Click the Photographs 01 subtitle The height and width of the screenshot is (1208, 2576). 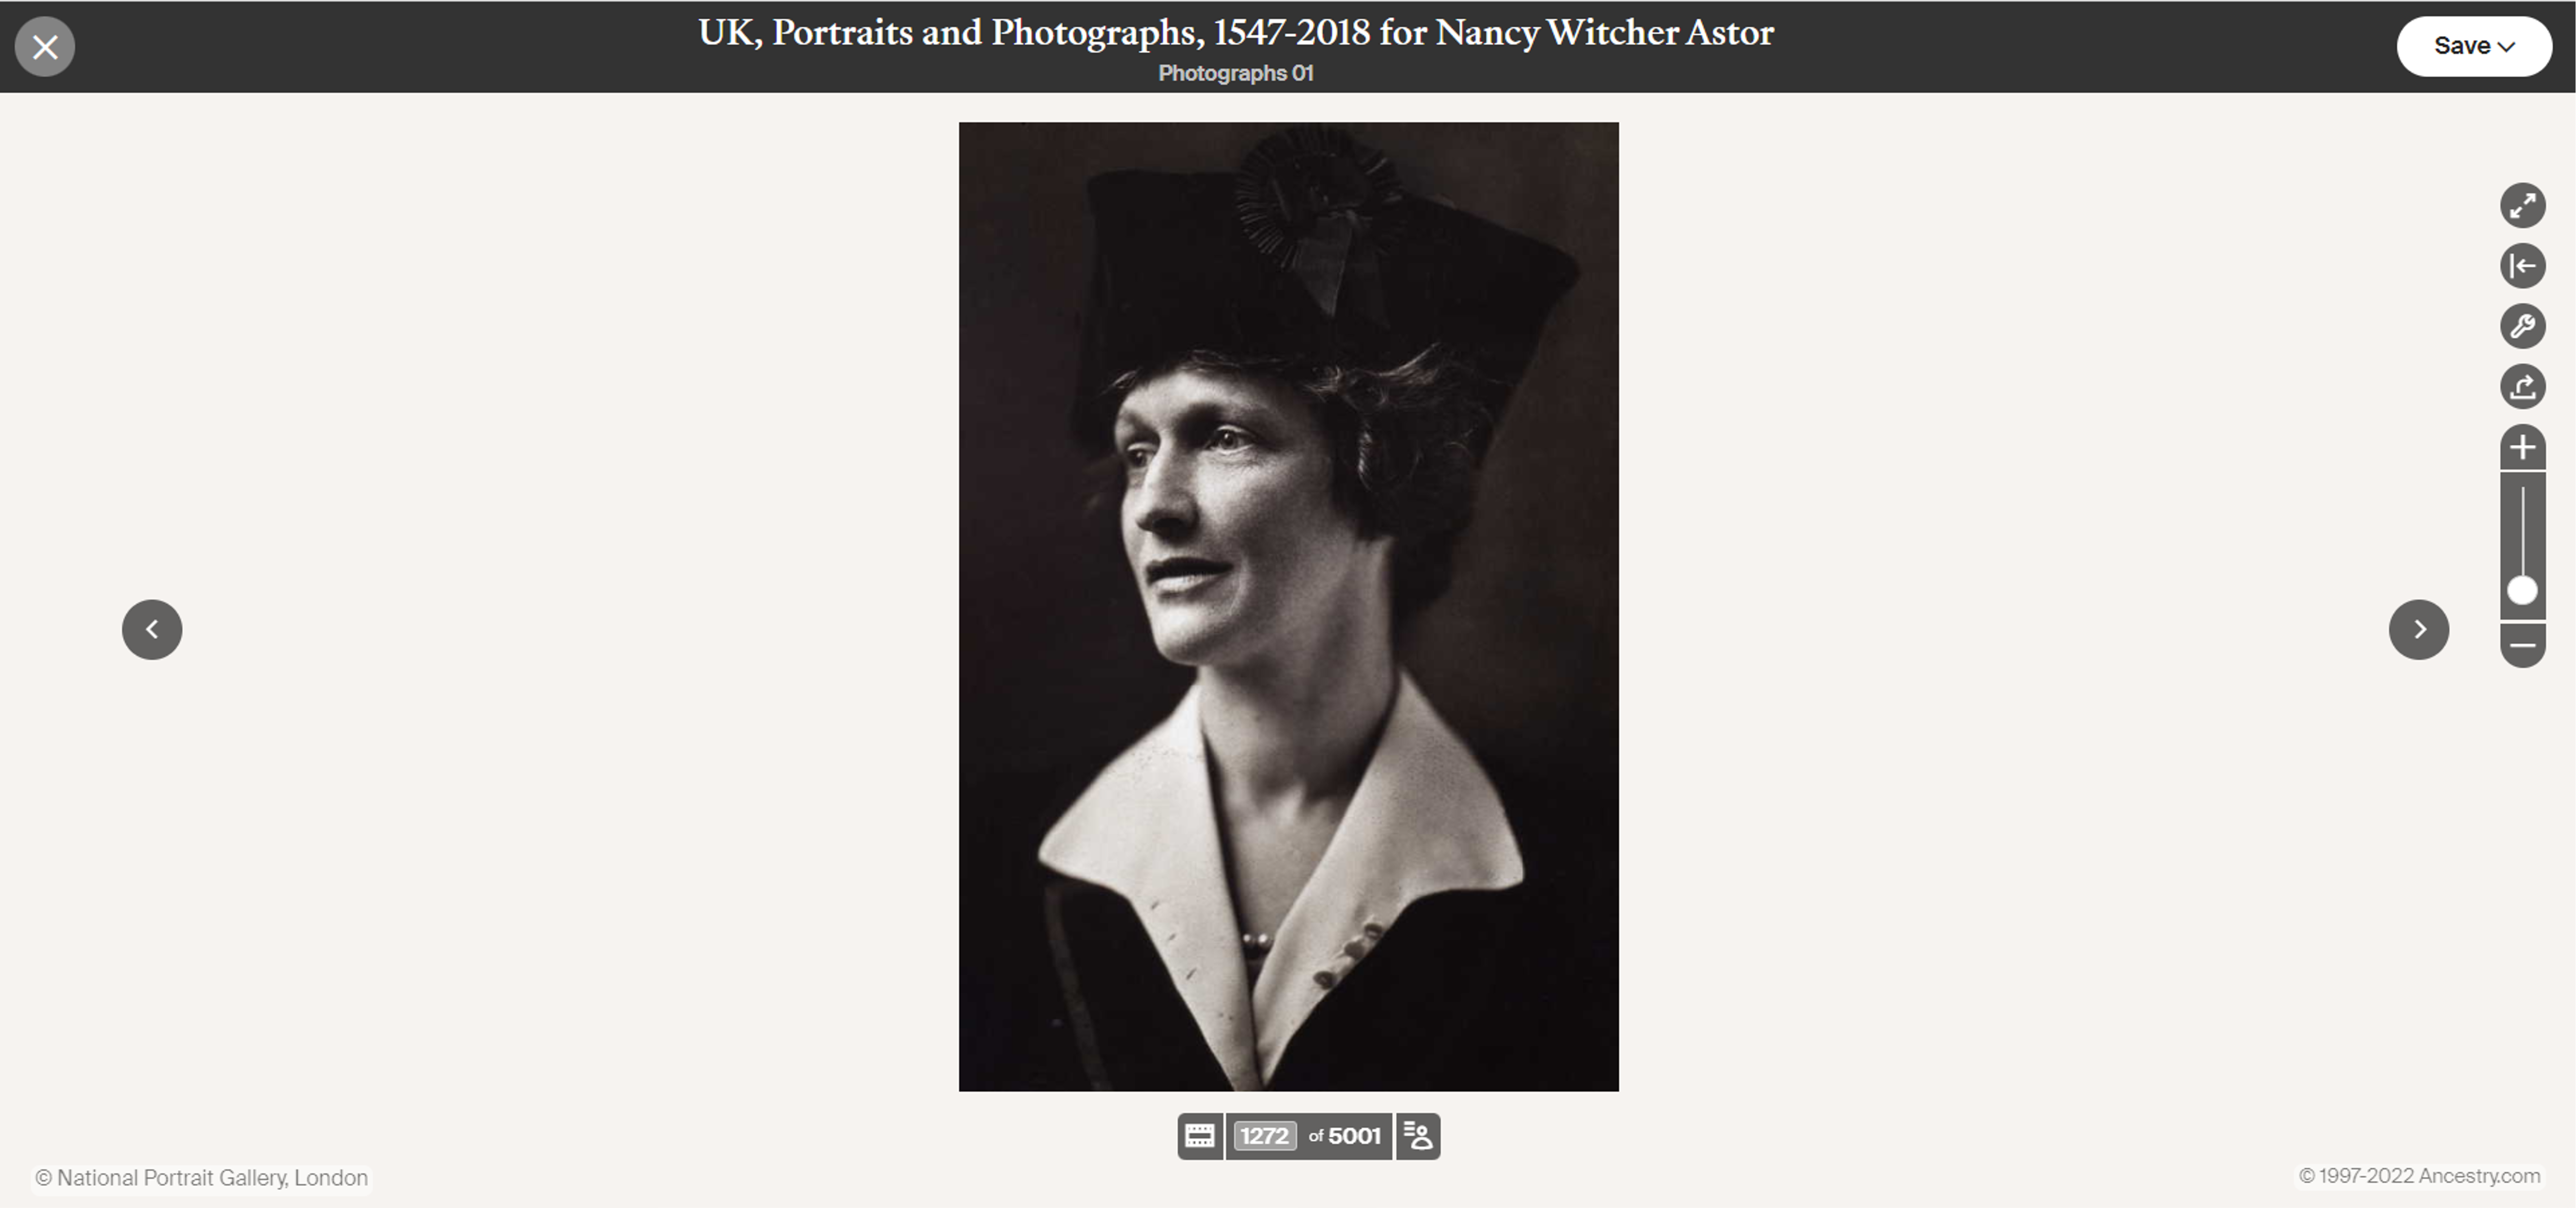click(1236, 73)
